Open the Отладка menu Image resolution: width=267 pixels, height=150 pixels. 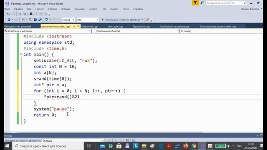pos(65,9)
